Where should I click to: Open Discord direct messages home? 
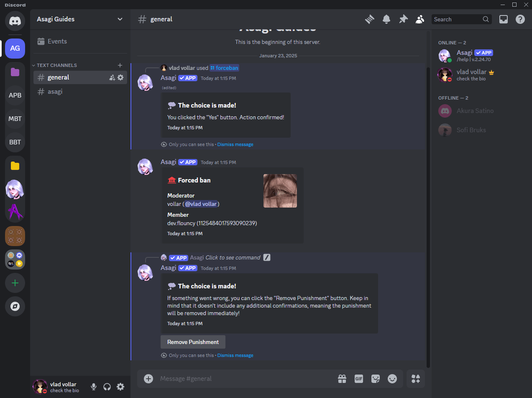15,20
